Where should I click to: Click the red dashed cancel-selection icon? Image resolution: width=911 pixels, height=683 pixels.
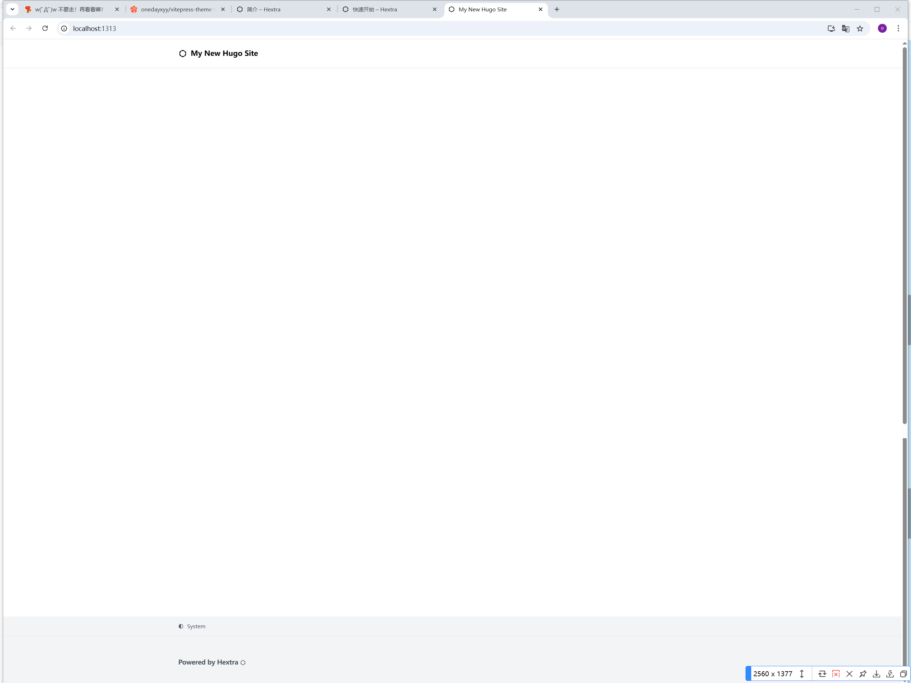pos(836,674)
